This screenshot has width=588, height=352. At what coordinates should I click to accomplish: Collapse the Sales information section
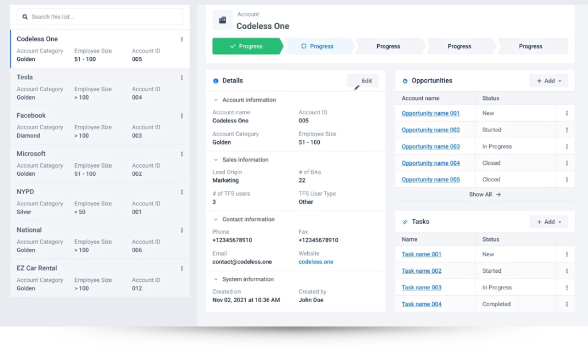click(x=216, y=160)
